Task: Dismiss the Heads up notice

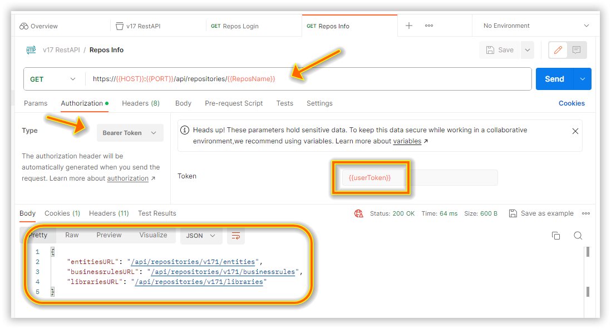Action: (x=575, y=131)
